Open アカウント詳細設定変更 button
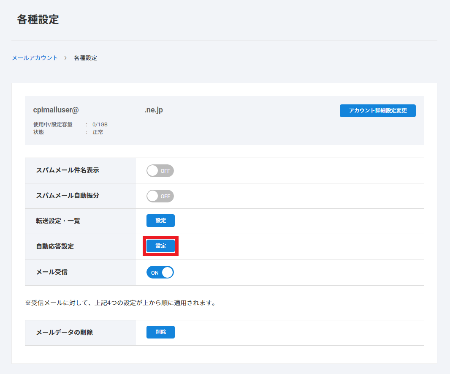 pos(377,111)
